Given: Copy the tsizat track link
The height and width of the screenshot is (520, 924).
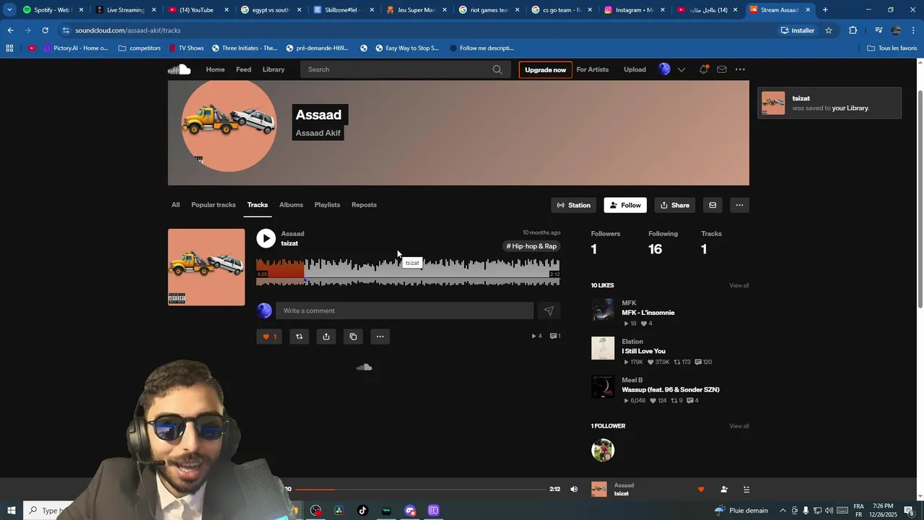Looking at the screenshot, I should [x=353, y=337].
